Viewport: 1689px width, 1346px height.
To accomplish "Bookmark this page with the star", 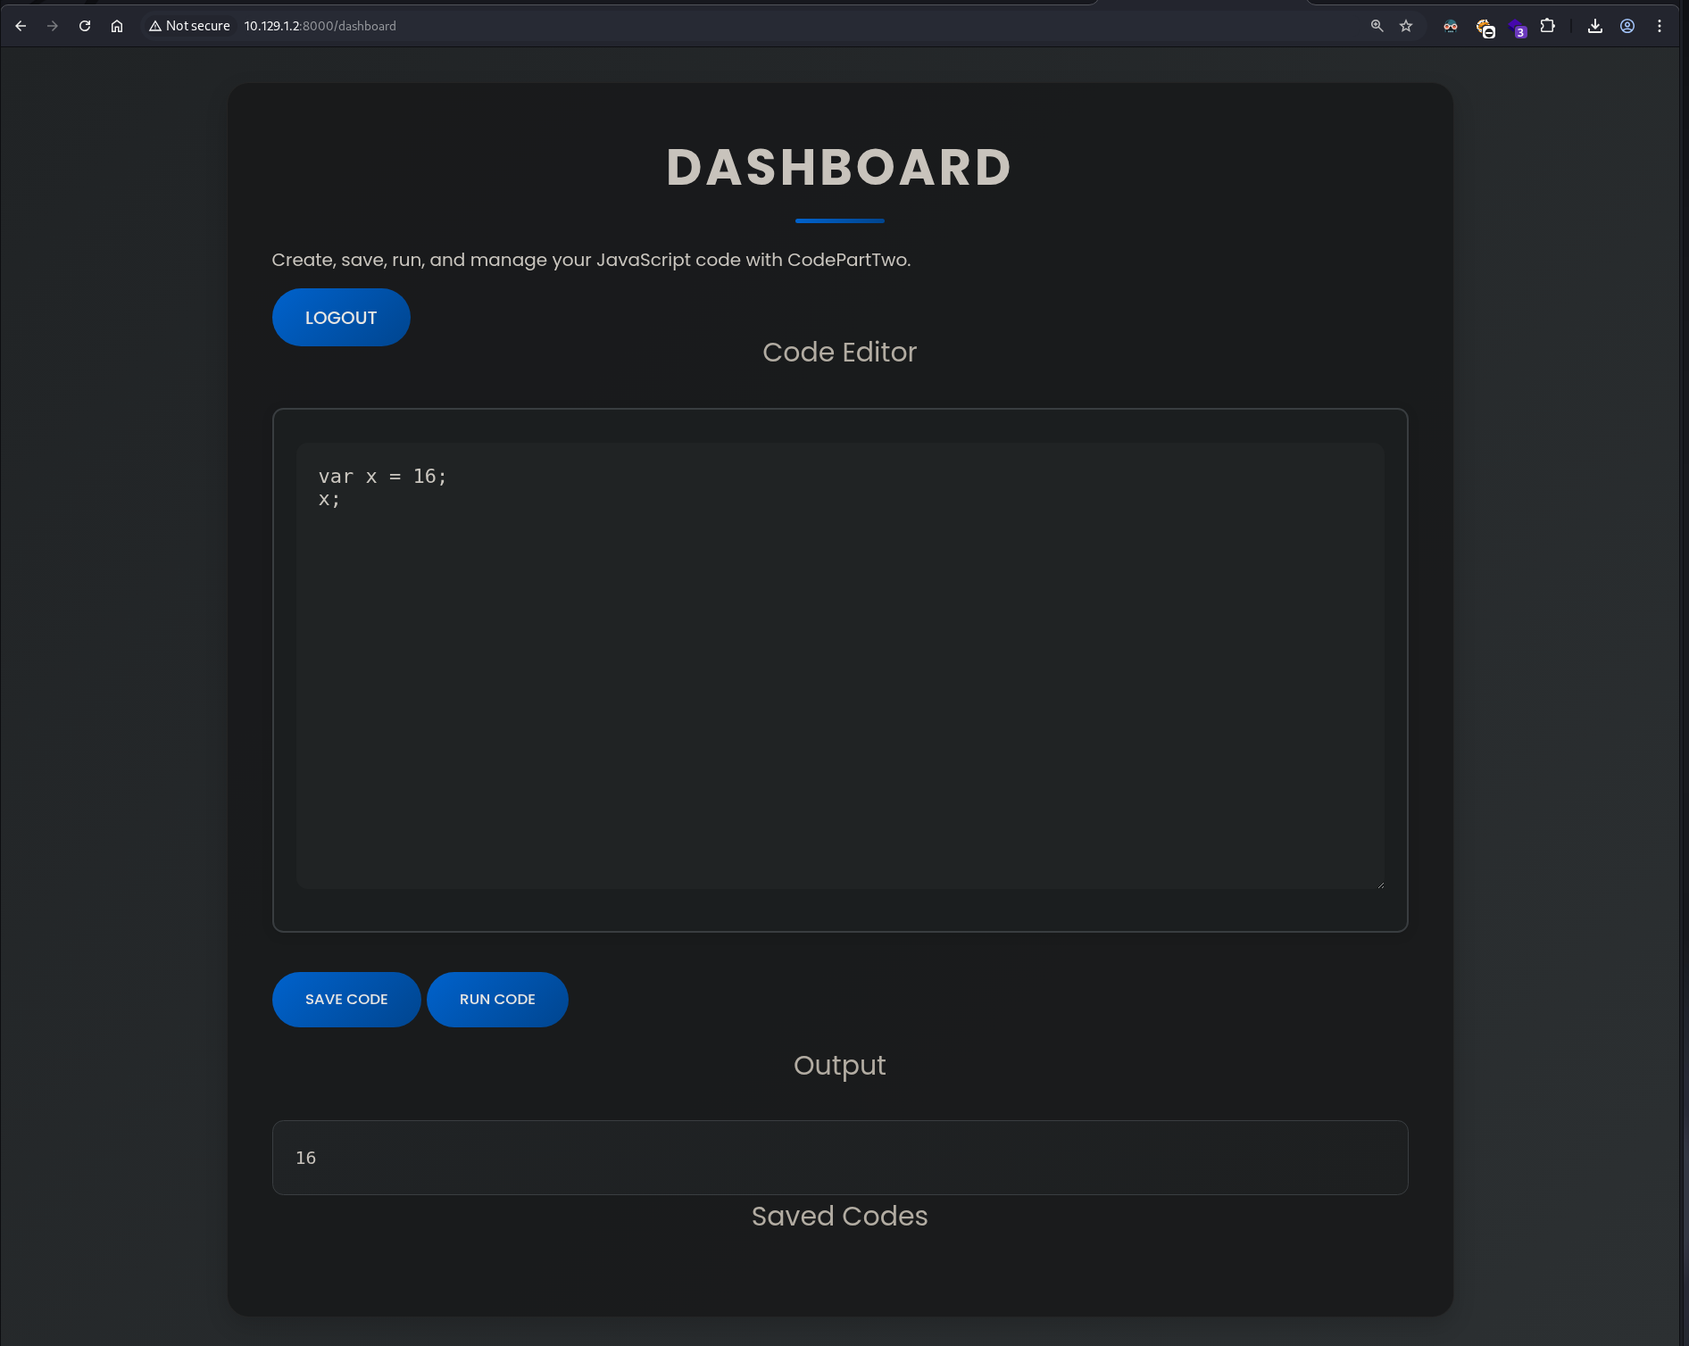I will point(1406,26).
